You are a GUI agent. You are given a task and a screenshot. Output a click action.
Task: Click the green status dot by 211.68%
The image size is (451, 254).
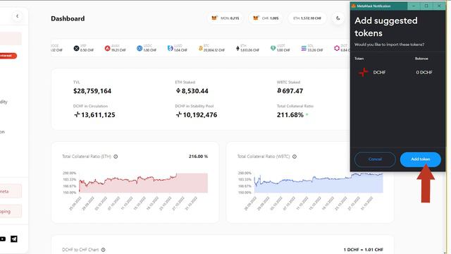click(307, 114)
